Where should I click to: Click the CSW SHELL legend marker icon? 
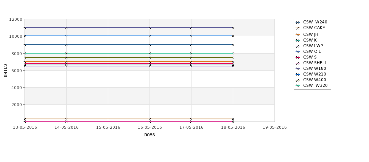tap(298, 63)
